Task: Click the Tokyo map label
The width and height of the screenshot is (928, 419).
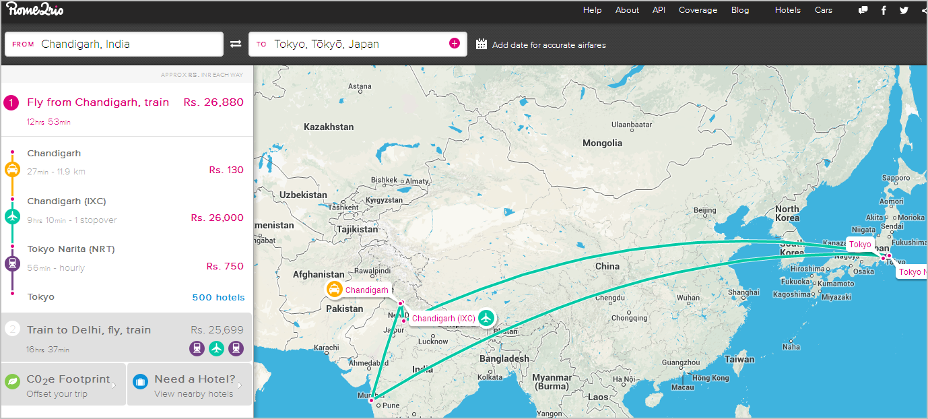Action: coord(860,245)
